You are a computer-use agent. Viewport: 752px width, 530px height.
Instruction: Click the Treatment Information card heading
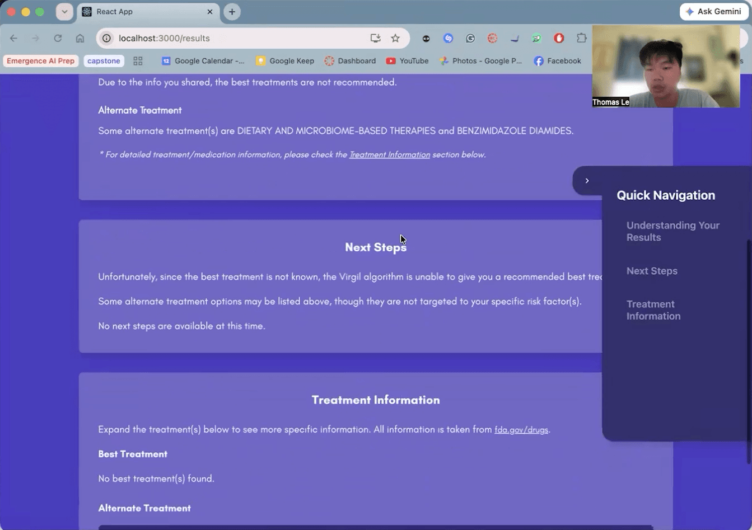[x=376, y=400]
